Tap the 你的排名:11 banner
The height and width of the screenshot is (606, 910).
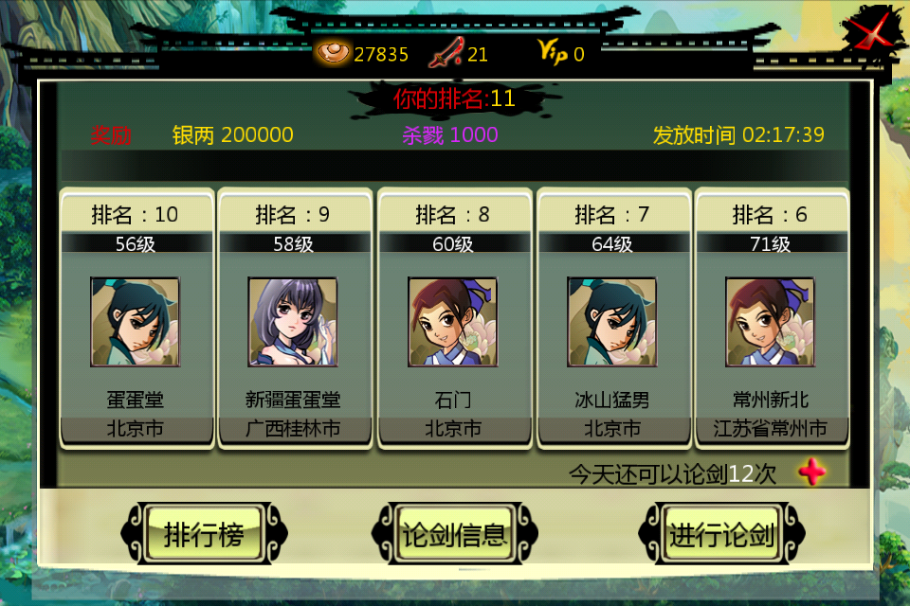point(454,98)
